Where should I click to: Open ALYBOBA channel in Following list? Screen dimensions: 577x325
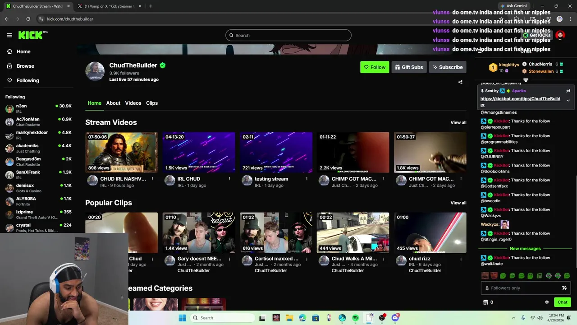[38, 201]
